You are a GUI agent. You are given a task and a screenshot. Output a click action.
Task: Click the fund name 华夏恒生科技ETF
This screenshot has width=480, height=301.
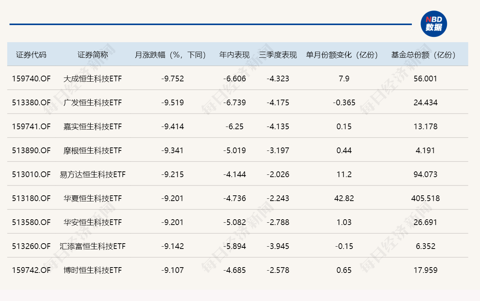pyautogui.click(x=93, y=198)
